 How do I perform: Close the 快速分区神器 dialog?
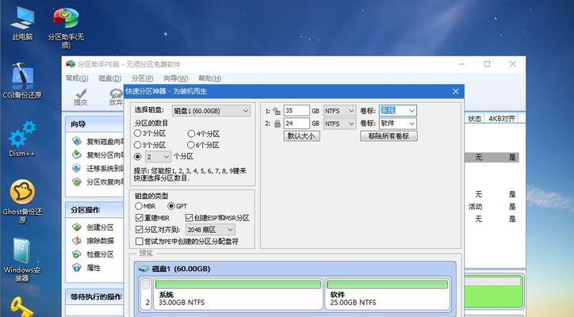(x=455, y=91)
